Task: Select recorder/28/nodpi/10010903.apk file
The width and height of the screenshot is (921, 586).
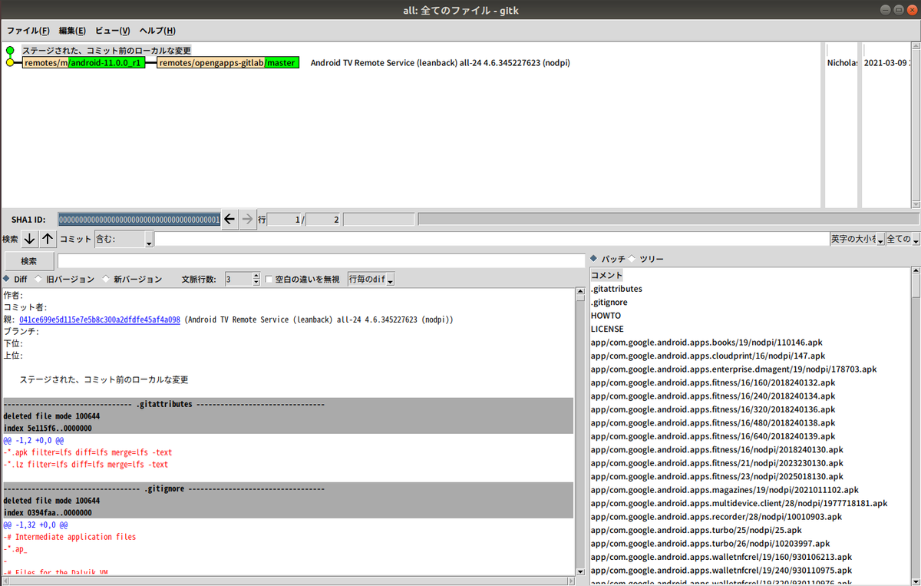Action: tap(716, 517)
